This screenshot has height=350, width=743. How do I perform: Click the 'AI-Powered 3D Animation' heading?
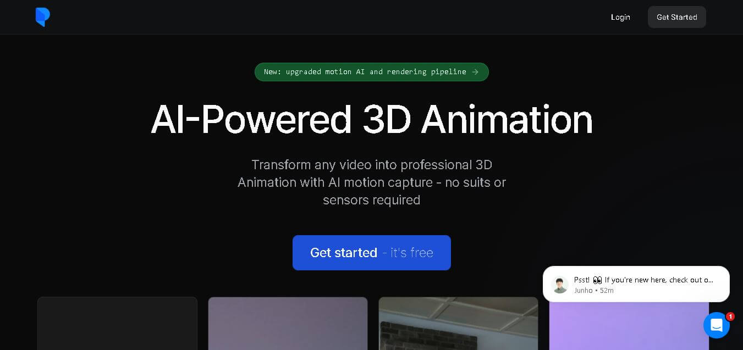(372, 119)
